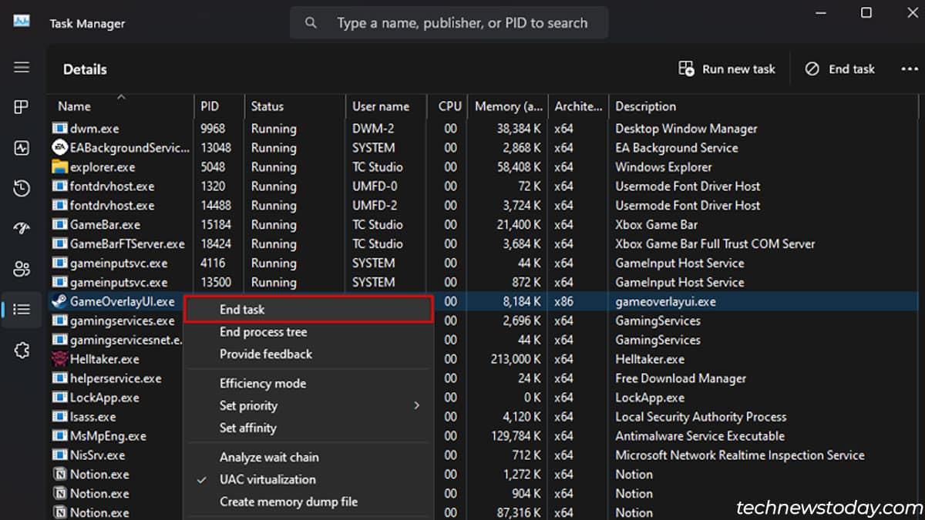
Task: Click the name, publisher, or PID search field
Action: [449, 23]
